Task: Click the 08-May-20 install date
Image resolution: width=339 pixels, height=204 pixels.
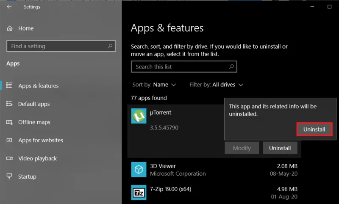Action: (283, 174)
